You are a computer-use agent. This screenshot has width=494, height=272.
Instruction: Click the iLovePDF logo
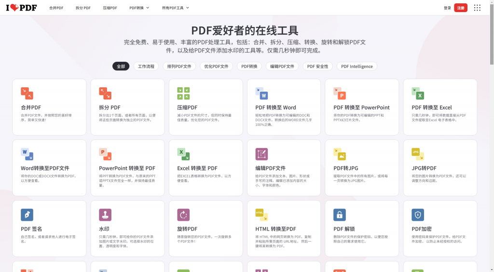(x=21, y=8)
